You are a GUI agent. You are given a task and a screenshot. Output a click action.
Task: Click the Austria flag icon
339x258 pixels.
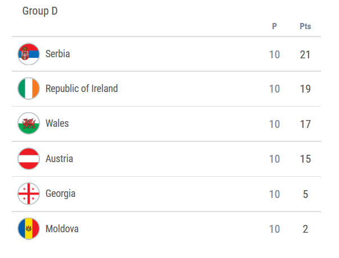tap(29, 159)
